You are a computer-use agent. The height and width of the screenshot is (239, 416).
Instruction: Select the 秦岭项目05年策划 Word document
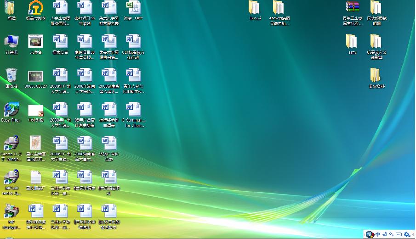pyautogui.click(x=85, y=7)
